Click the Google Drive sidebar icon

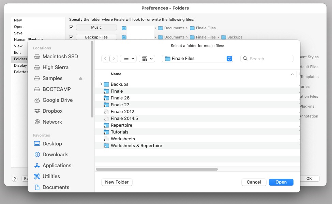point(37,100)
